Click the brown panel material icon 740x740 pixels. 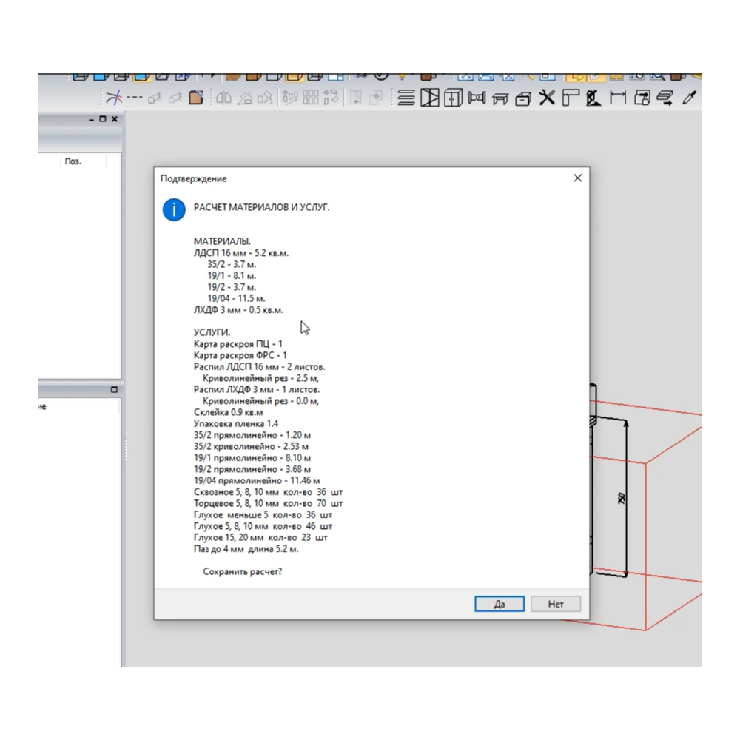click(196, 98)
